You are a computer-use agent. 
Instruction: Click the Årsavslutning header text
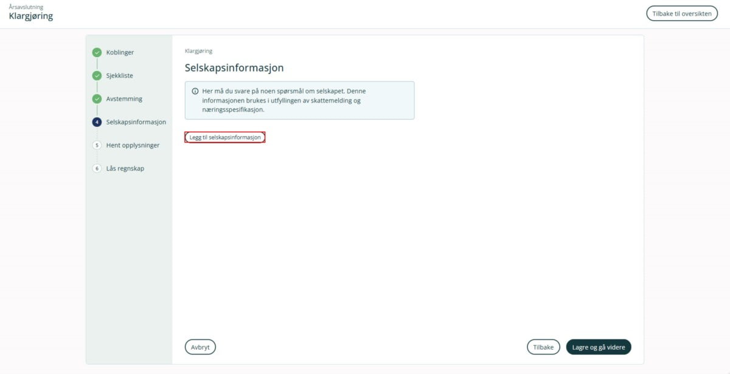(x=26, y=7)
